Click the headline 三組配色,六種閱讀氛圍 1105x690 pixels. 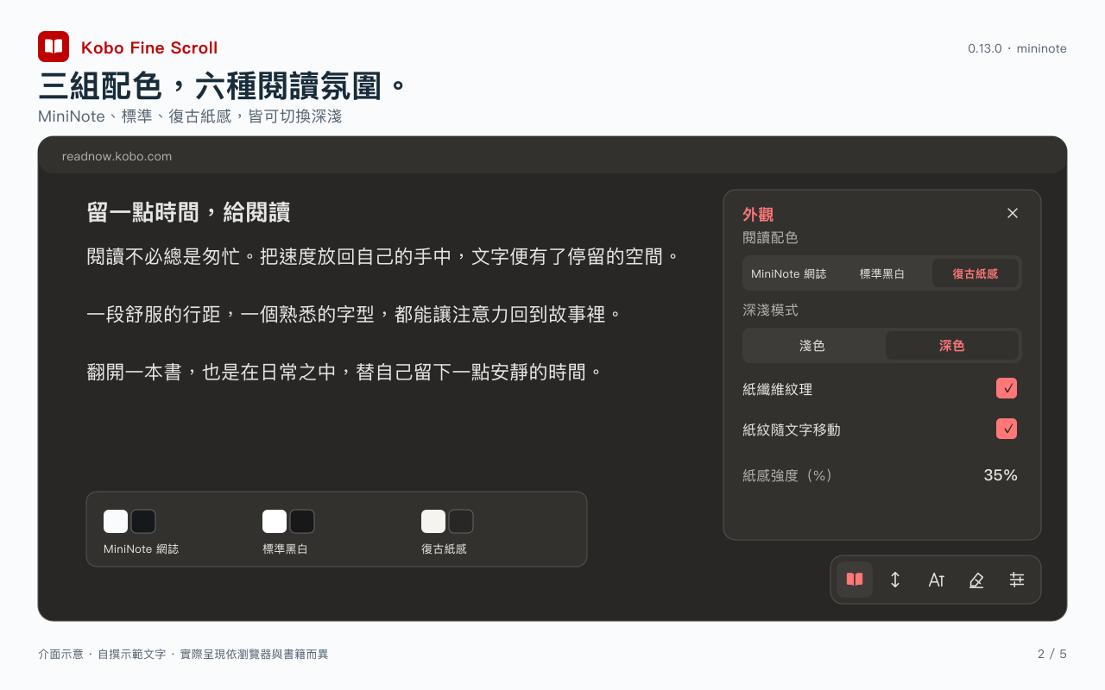pos(223,87)
